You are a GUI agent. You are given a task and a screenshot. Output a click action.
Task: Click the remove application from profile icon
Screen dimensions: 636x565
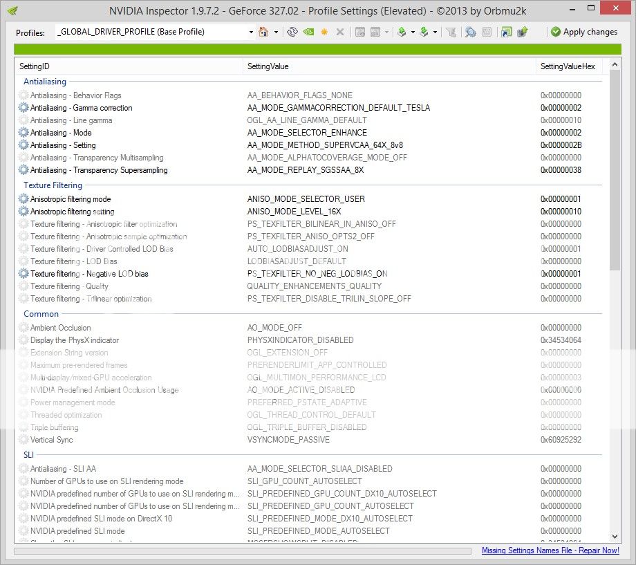375,32
